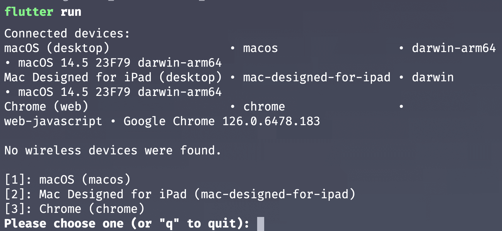Viewport: 502px width, 231px height.
Task: Click option "[1]: macOS (macos)"
Action: coord(67,180)
